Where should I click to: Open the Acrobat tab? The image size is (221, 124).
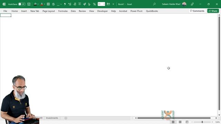(123, 11)
